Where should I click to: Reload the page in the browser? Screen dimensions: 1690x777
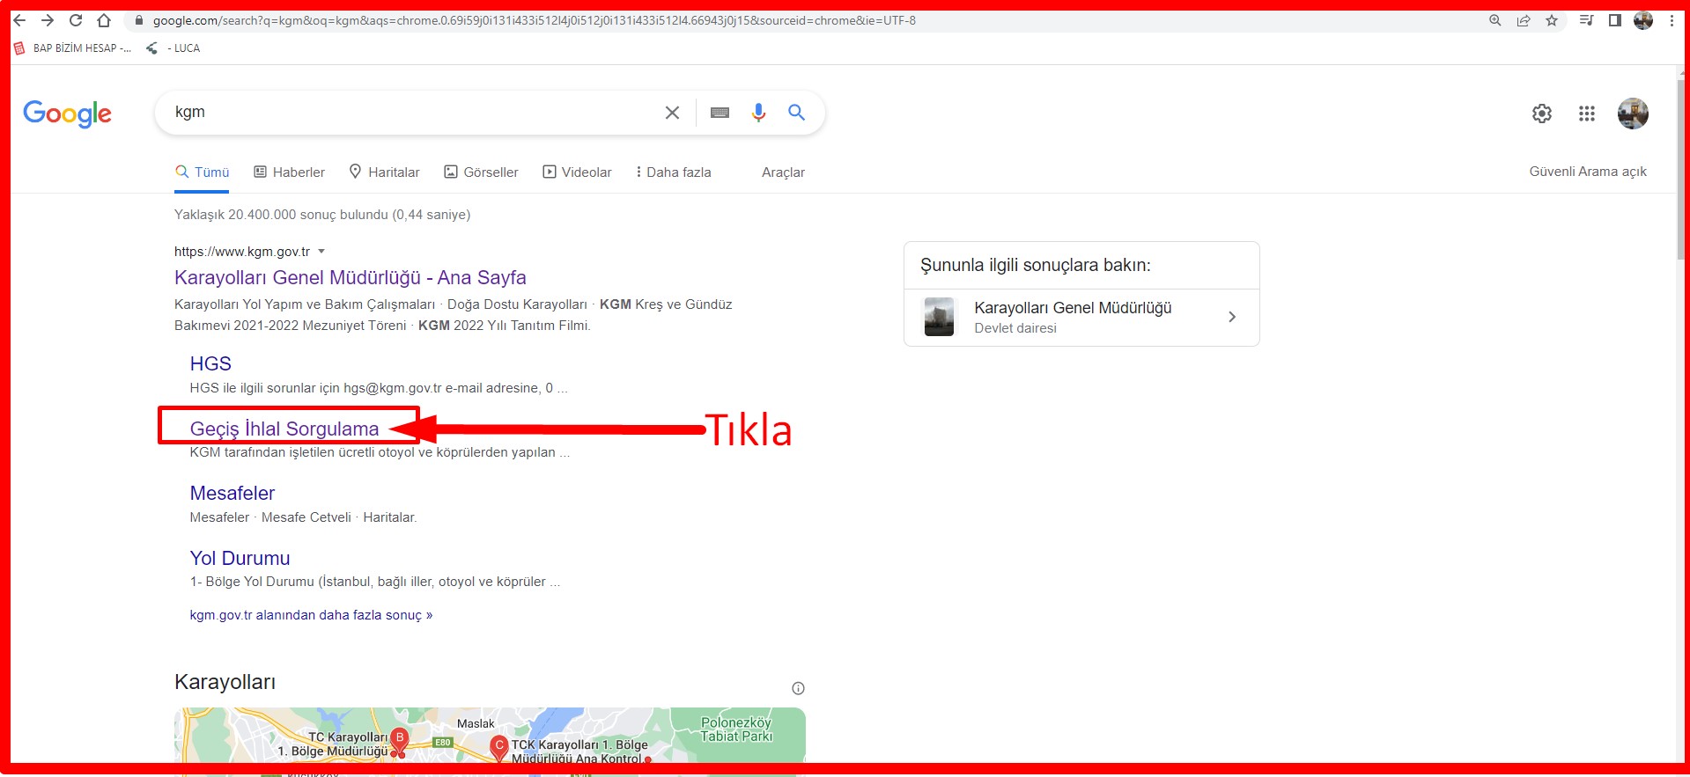tap(76, 20)
